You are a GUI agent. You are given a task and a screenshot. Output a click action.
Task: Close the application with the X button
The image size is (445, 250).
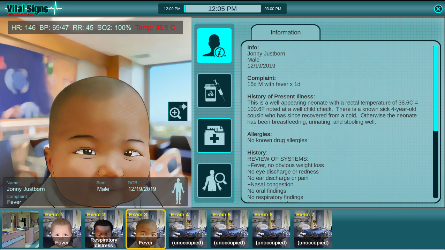click(438, 9)
